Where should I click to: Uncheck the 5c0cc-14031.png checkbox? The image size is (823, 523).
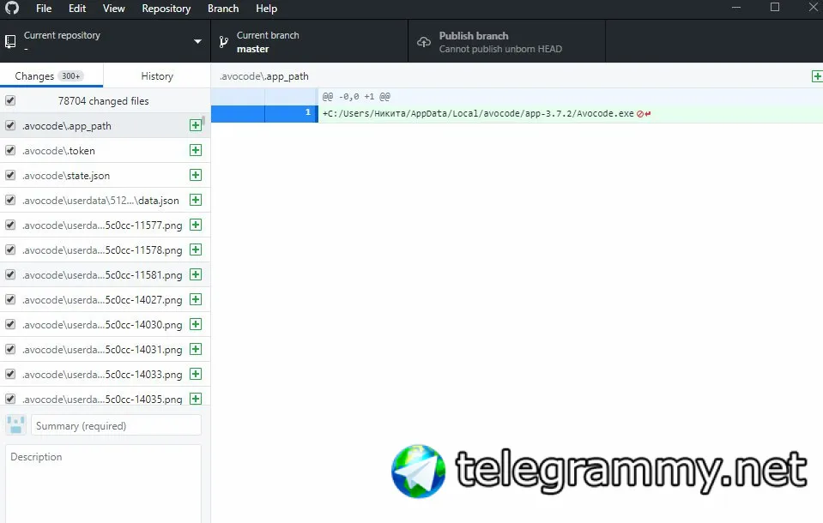[x=10, y=349]
